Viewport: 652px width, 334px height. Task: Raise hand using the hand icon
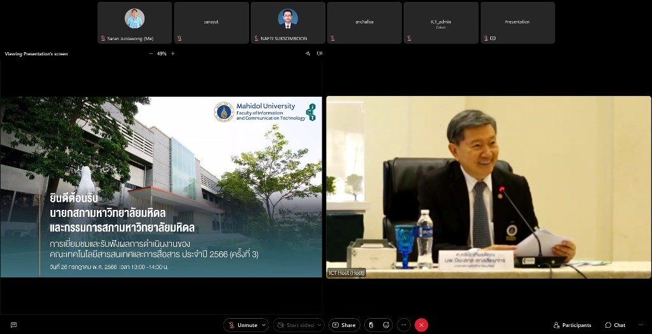pyautogui.click(x=371, y=325)
